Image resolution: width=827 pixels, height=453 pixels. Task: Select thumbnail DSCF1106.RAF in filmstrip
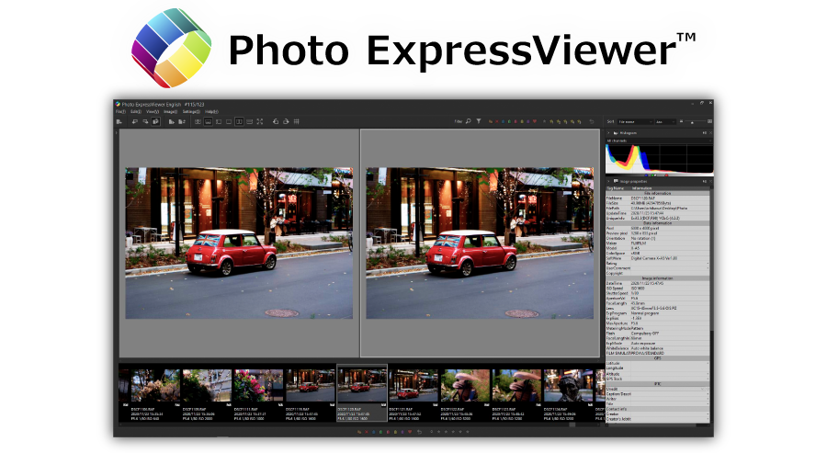pyautogui.click(x=155, y=393)
